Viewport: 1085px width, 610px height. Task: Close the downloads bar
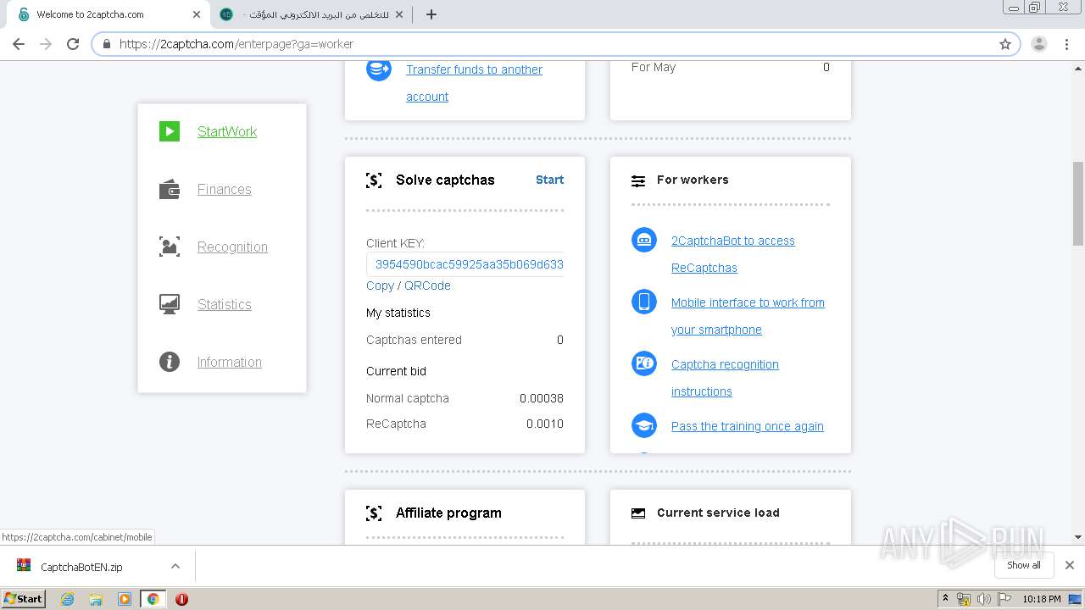1070,565
